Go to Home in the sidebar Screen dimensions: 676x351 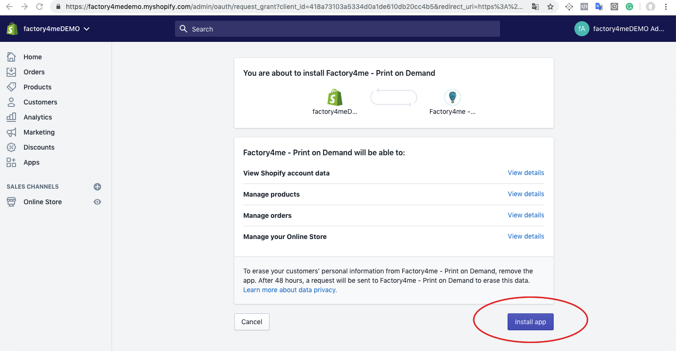tap(32, 57)
